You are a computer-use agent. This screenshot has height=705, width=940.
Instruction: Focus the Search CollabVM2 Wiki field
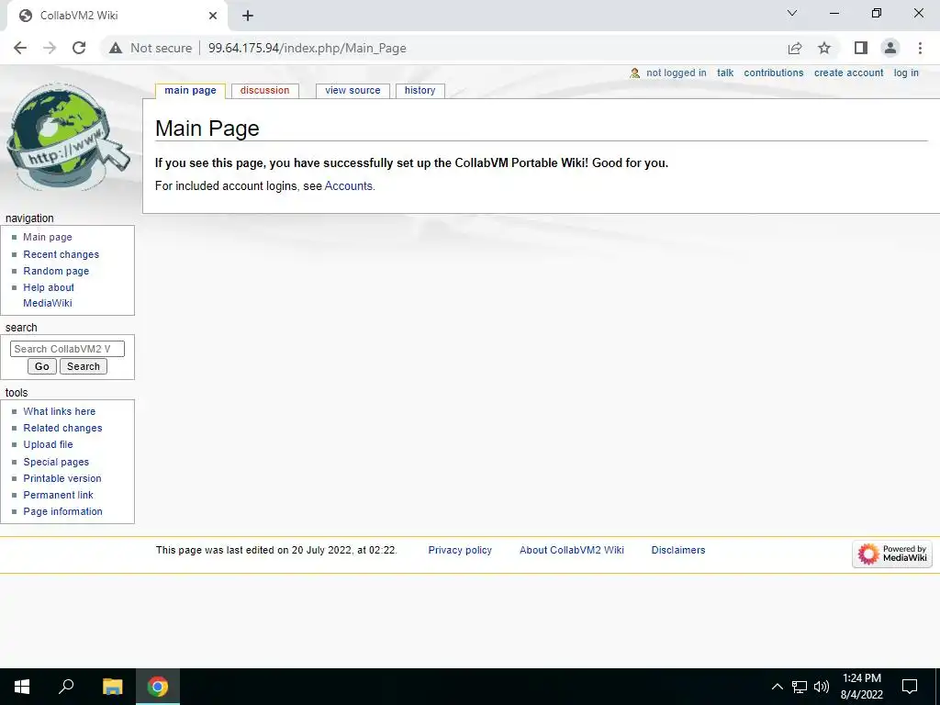67,349
